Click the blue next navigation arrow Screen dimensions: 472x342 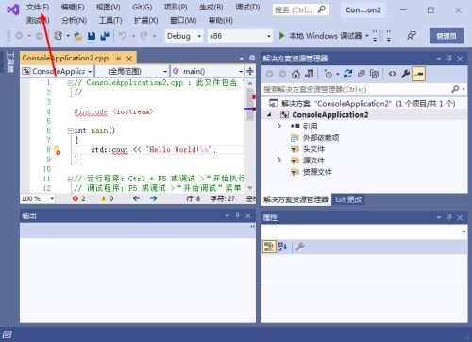[153, 198]
